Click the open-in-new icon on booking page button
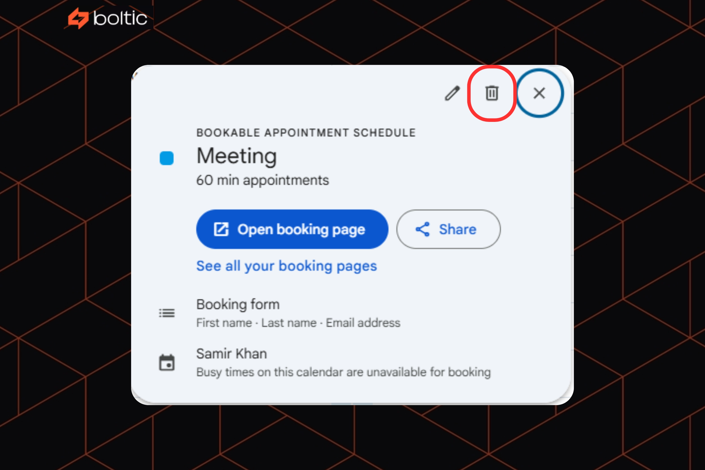 pyautogui.click(x=221, y=229)
